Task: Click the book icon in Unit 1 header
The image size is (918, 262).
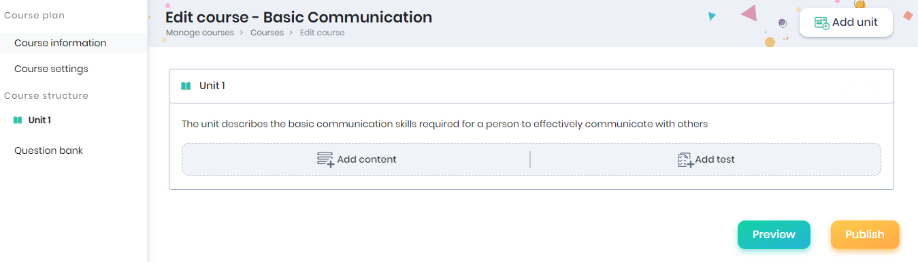Action: pos(186,86)
